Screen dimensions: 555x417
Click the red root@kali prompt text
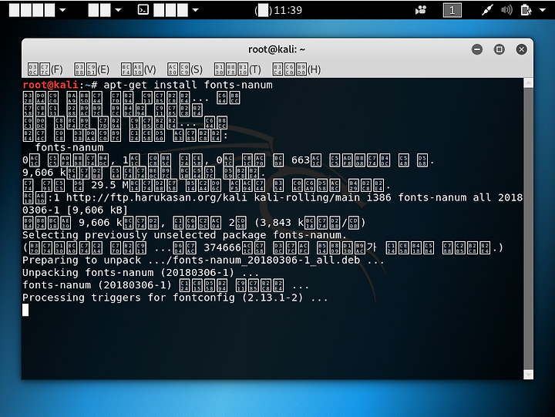[x=50, y=86]
